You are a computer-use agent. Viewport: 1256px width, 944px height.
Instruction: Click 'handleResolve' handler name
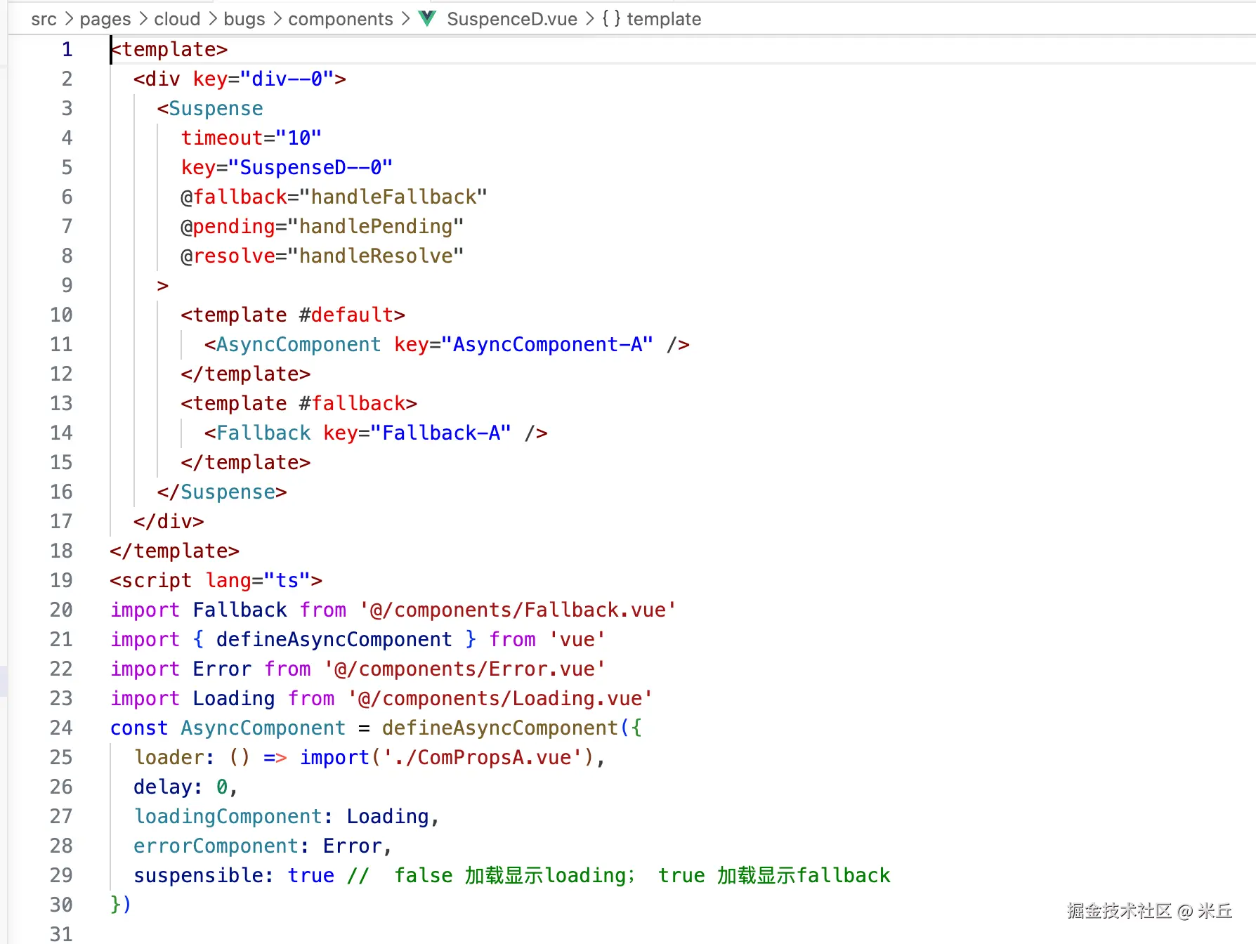pos(376,256)
